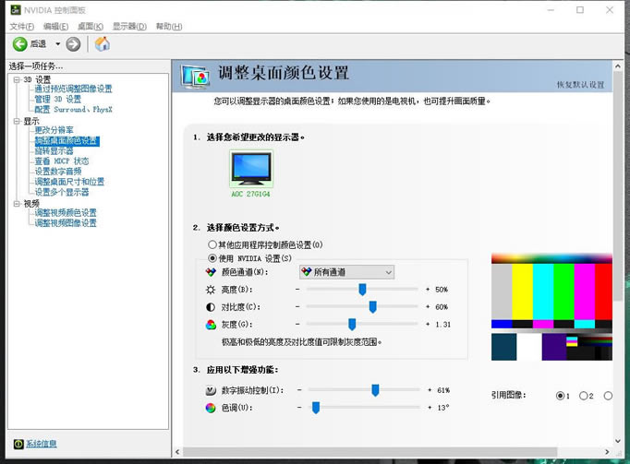Click the contrast half-circle icon
Screen dimensions: 630x464
211,307
